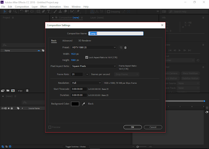Open the Composition menu
The width and height of the screenshot is (209, 149).
point(22,7)
